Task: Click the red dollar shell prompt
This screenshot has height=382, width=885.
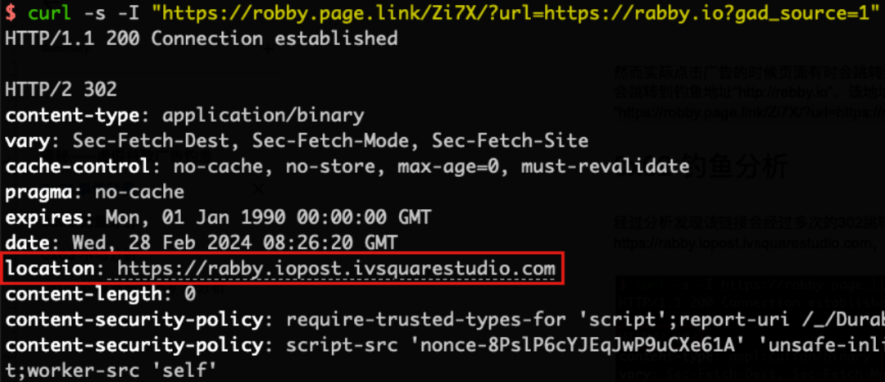Action: tap(10, 13)
